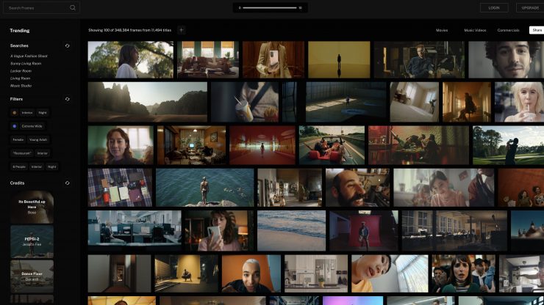Screen dimensions: 544x305
Task: Refresh the trending Filters list
Action: pyautogui.click(x=68, y=99)
